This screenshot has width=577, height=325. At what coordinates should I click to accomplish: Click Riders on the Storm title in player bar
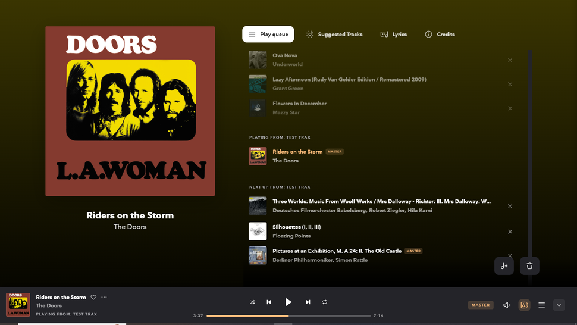point(61,297)
